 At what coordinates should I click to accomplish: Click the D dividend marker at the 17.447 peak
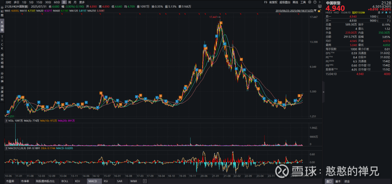point(221,23)
